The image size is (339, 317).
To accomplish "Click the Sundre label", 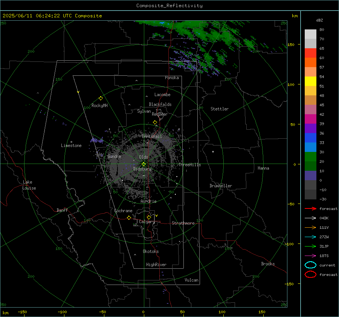I will 114,156.
